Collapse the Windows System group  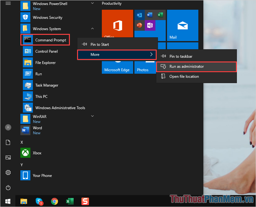[92, 29]
